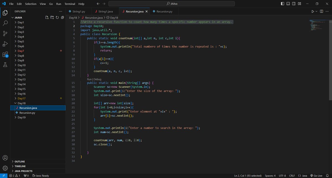The image size is (332, 178).
Task: Click the remote window status bar icon
Action: click(3, 176)
